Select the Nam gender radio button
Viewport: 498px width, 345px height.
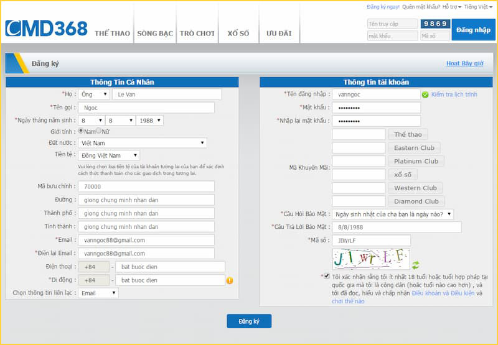(x=81, y=131)
